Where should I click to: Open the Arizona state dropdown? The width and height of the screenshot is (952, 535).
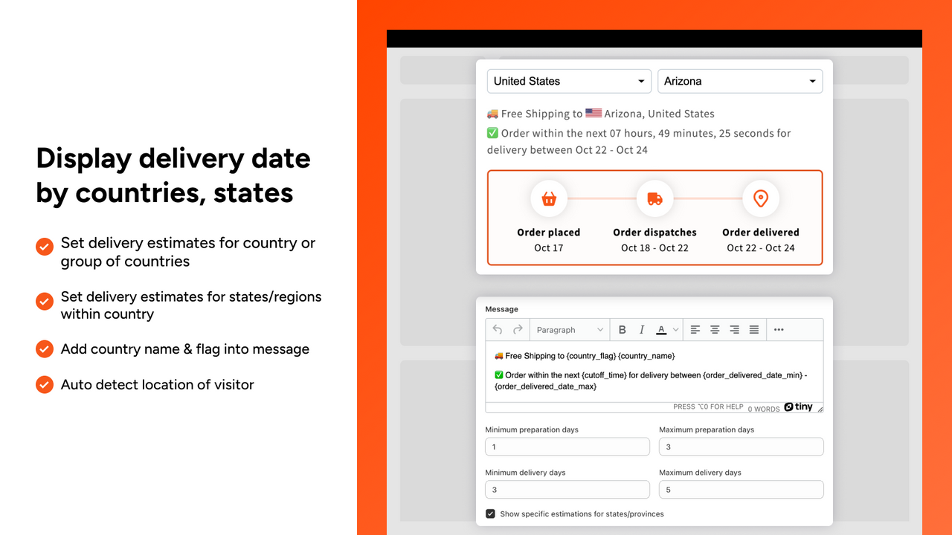point(740,81)
